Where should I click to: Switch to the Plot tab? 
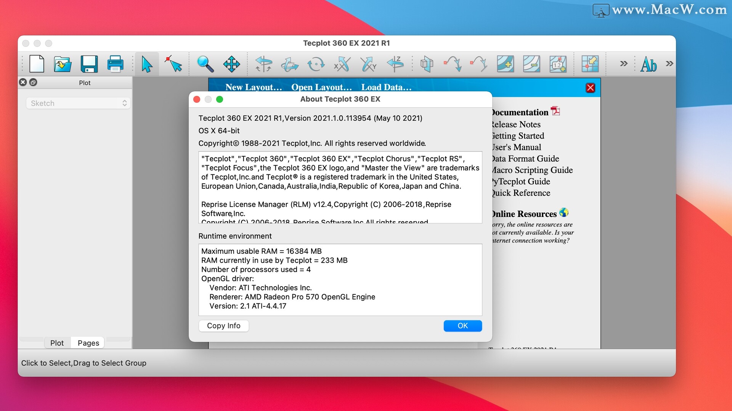point(57,342)
